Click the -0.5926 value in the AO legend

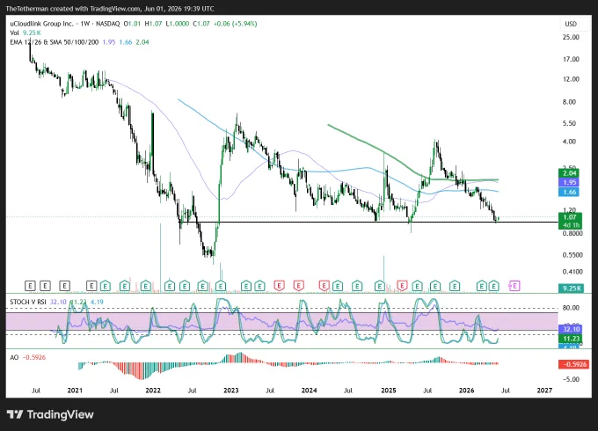[34, 357]
